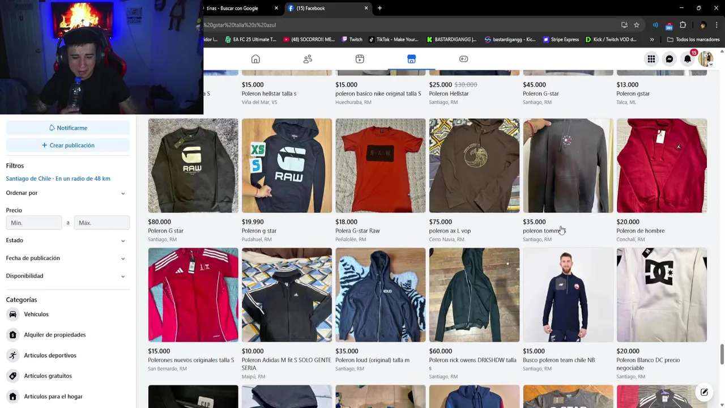
Task: Click $13.000 'Poleron gstar' Talca title
Action: (x=633, y=93)
